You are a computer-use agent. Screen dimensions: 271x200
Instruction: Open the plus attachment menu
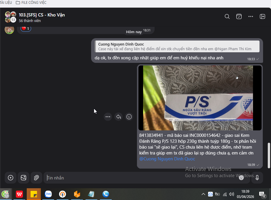pyautogui.click(x=11, y=178)
